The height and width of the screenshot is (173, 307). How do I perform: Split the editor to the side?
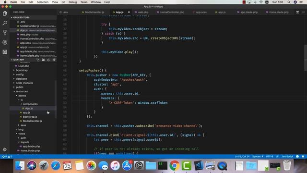[x=297, y=12]
